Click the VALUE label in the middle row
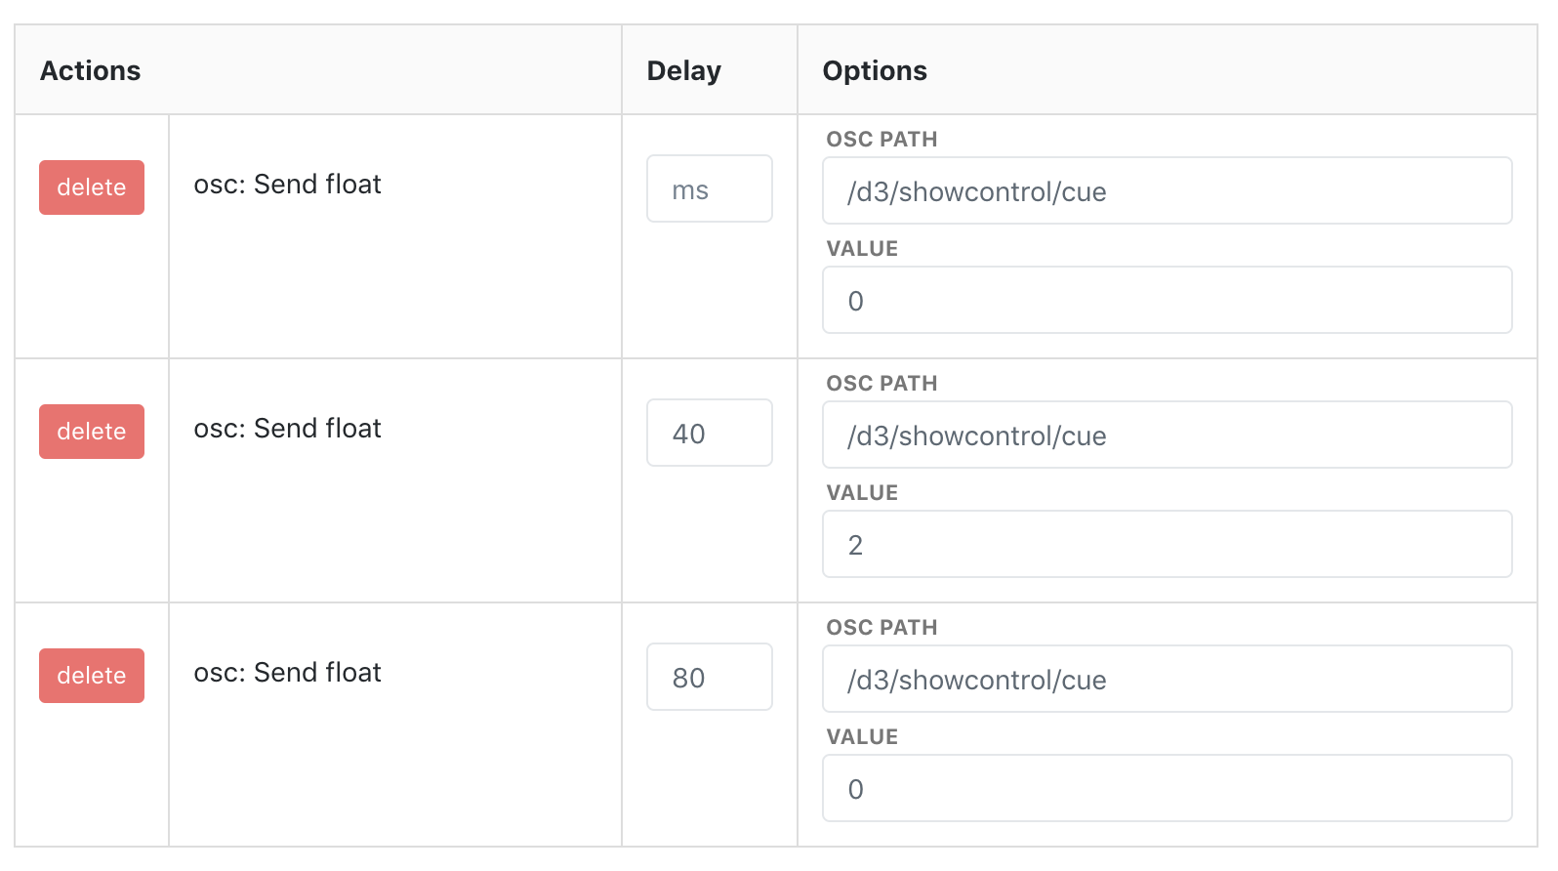 point(861,492)
